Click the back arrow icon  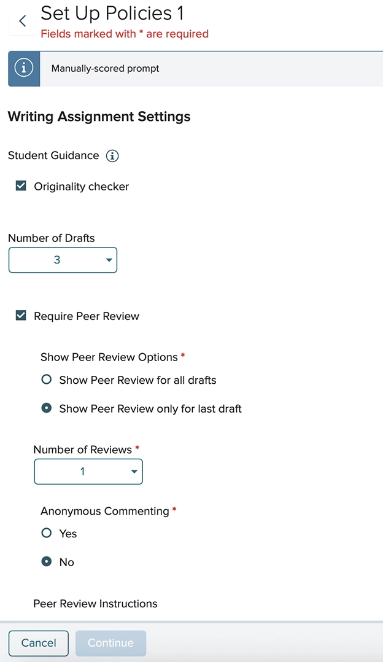(21, 20)
